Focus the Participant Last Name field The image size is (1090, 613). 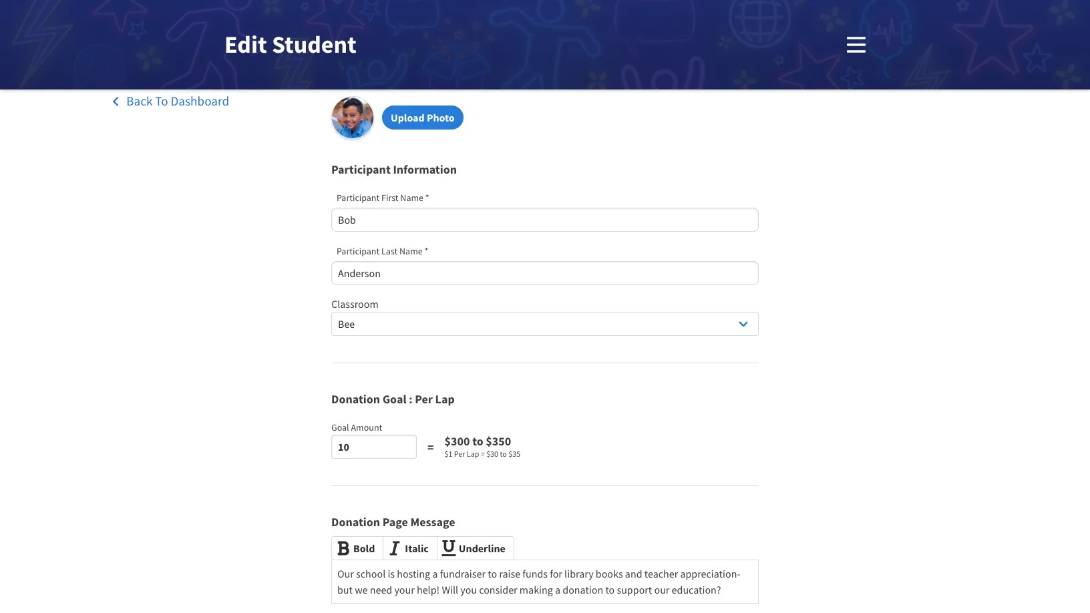point(545,273)
